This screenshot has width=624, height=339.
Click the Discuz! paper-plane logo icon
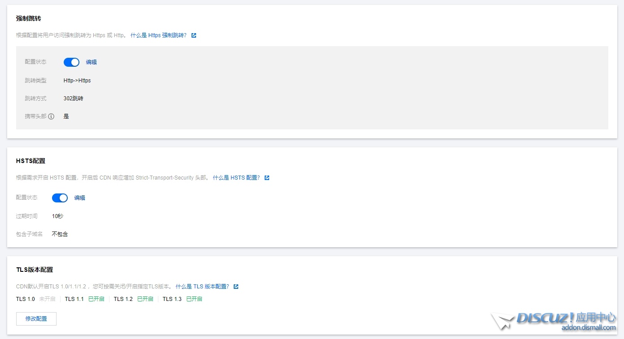pyautogui.click(x=502, y=322)
